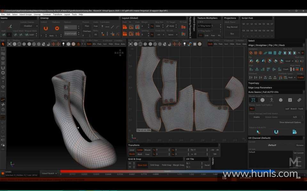Click Show Advanced Options button
307x191 pixels.
pyautogui.click(x=290, y=122)
